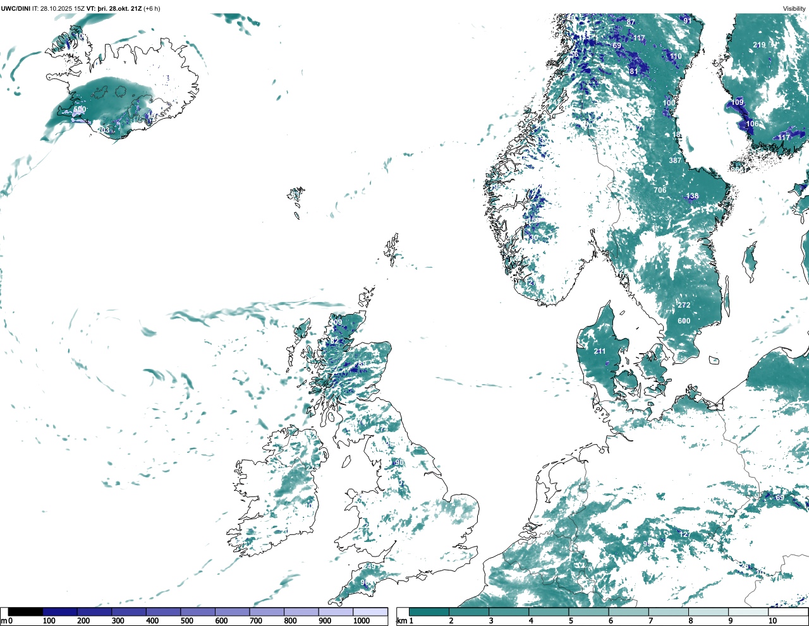This screenshot has width=809, height=626.
Task: Click the value '138' on Swedish coast
Action: [x=693, y=196]
